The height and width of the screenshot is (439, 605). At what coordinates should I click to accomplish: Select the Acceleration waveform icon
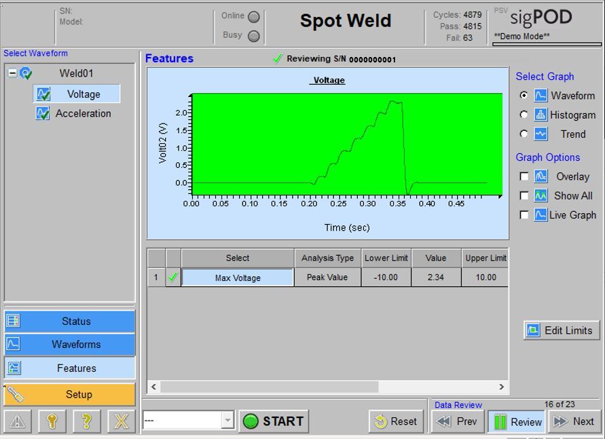click(43, 113)
